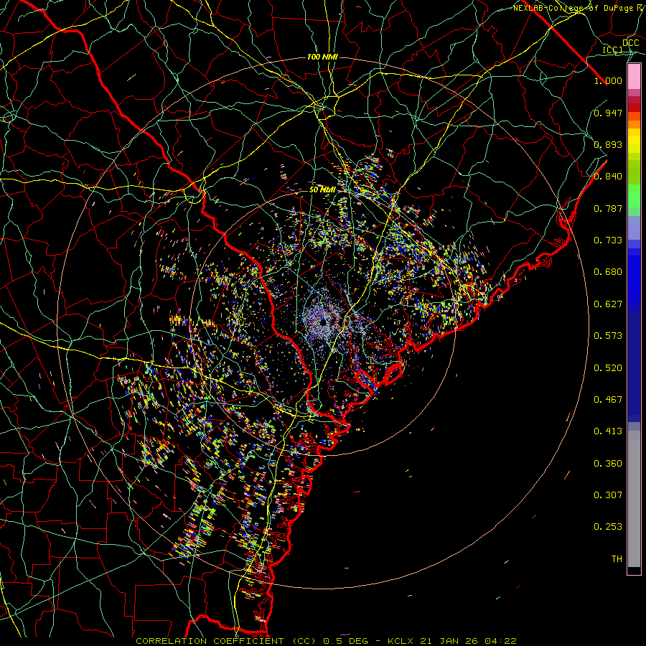The image size is (646, 646).
Task: Select the 0.520 color scale value
Action: tap(608, 368)
